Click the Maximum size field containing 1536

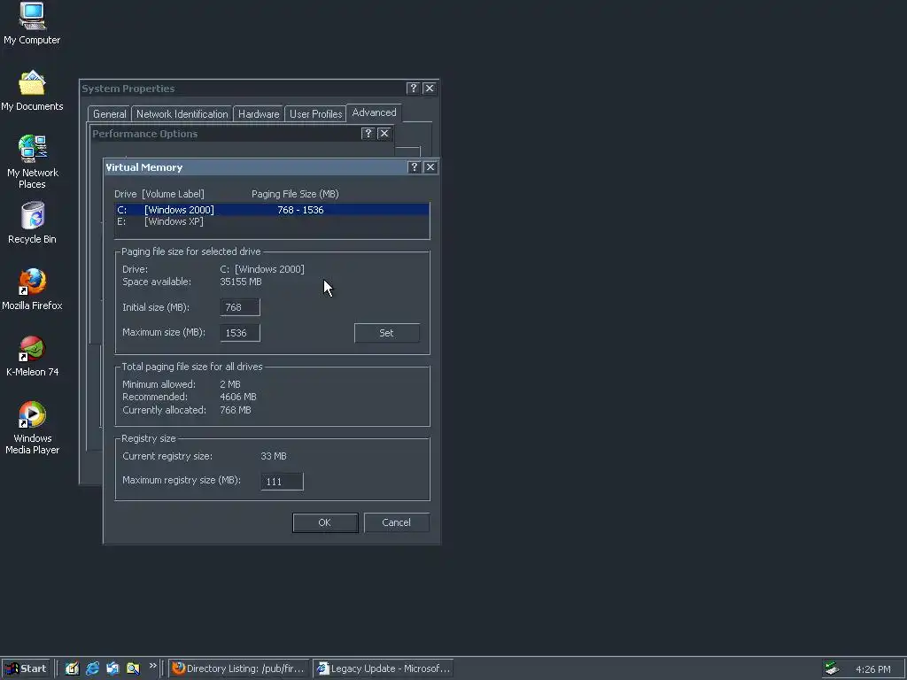(x=240, y=333)
